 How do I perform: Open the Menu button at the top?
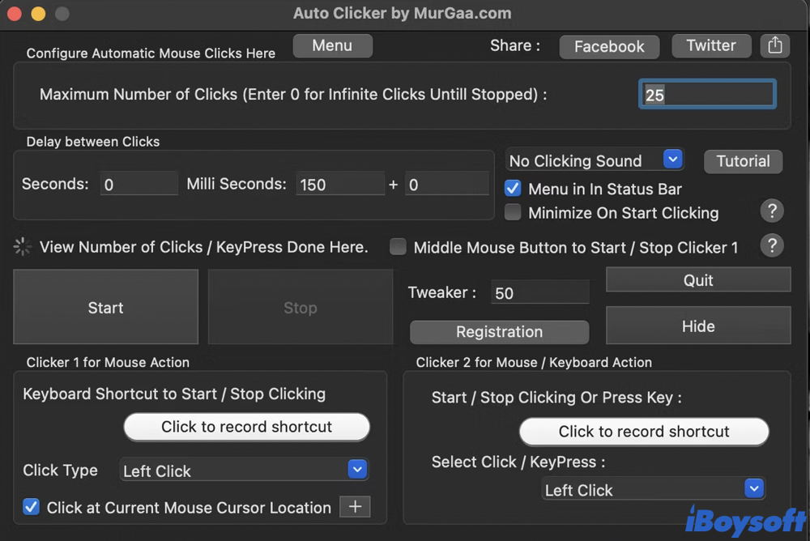332,46
